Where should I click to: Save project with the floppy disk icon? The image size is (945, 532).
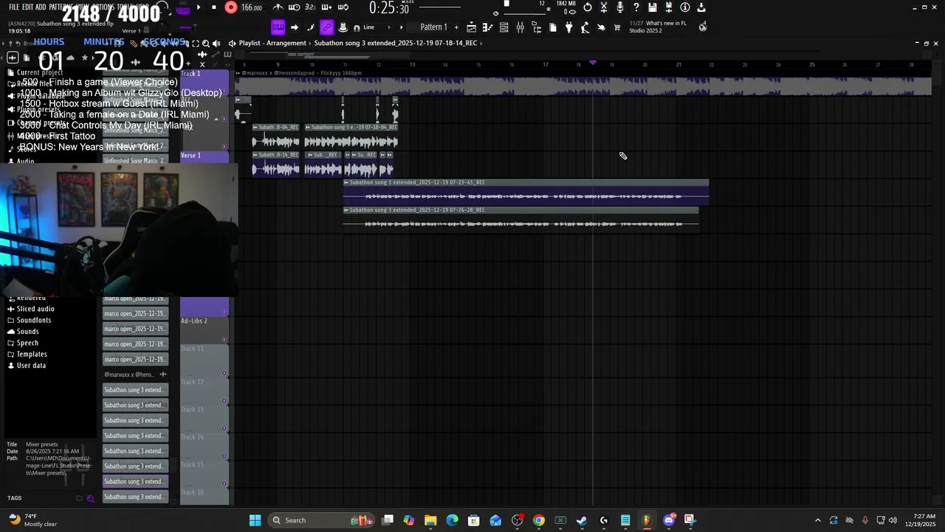coord(653,7)
